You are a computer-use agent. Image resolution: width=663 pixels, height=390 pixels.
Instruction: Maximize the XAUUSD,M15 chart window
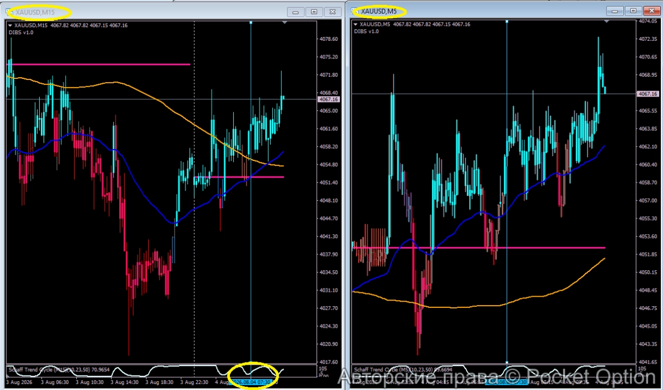(x=314, y=12)
